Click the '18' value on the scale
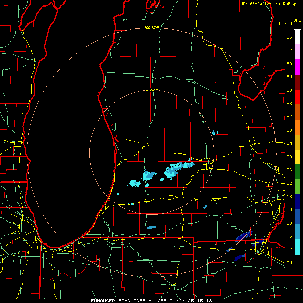 pyautogui.click(x=289, y=197)
